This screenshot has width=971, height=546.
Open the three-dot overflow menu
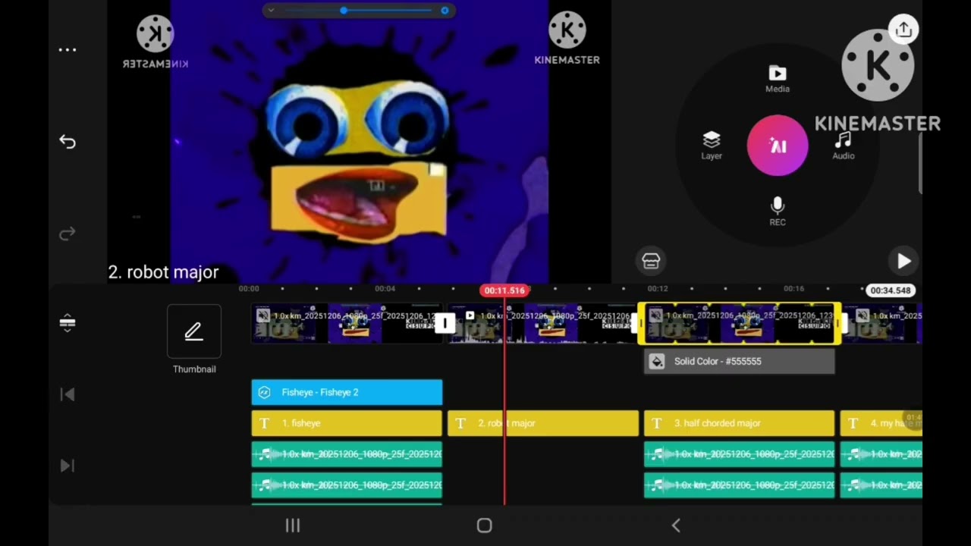[68, 50]
